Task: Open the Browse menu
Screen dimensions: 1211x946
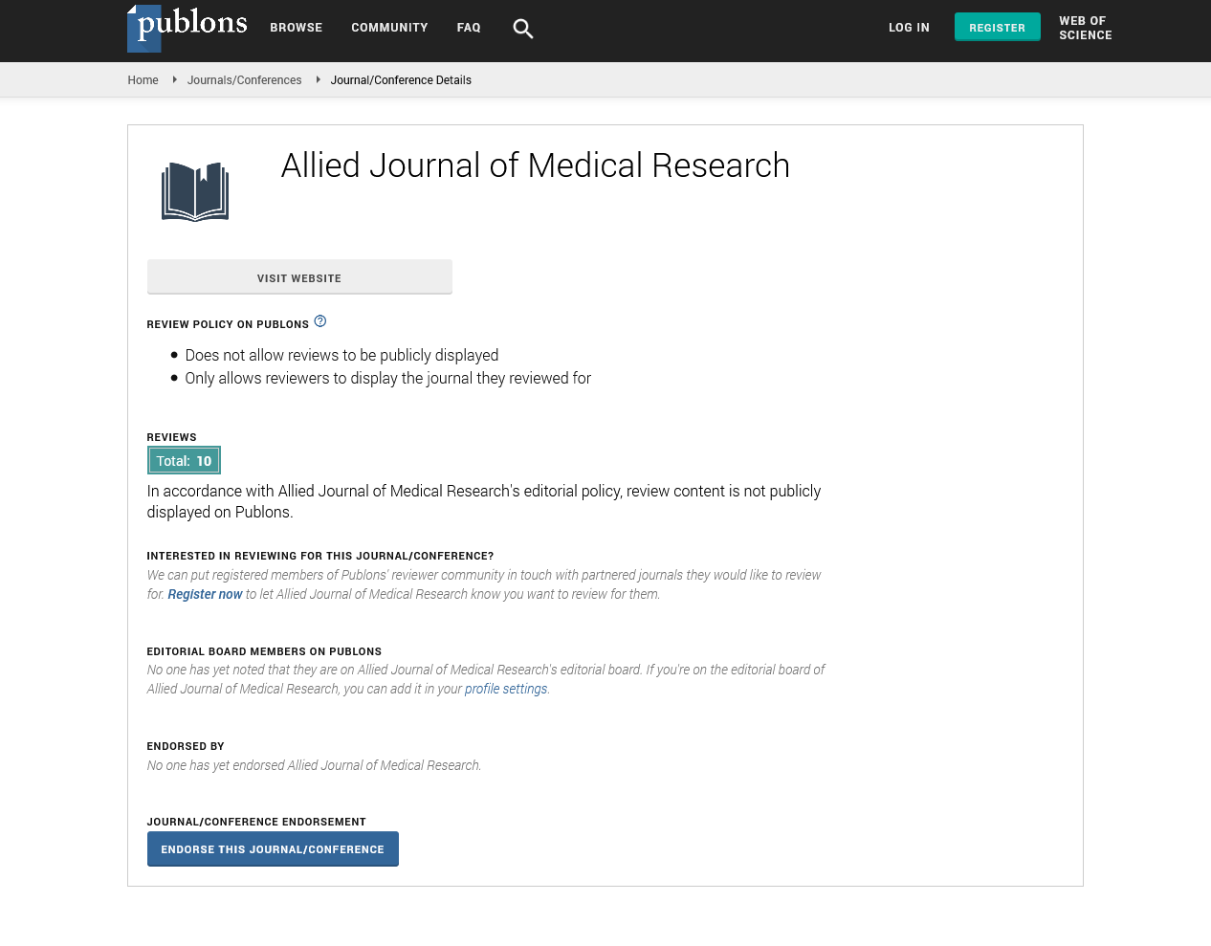Action: [x=296, y=28]
